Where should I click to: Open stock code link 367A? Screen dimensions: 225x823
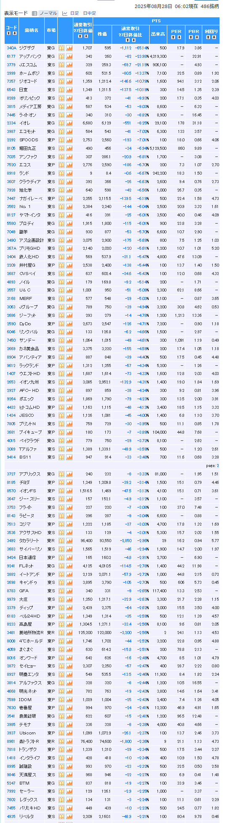[11, 248]
